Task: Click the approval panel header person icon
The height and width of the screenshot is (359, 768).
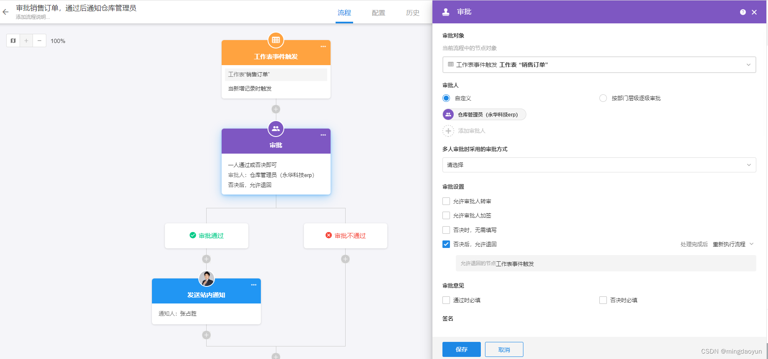Action: [446, 12]
